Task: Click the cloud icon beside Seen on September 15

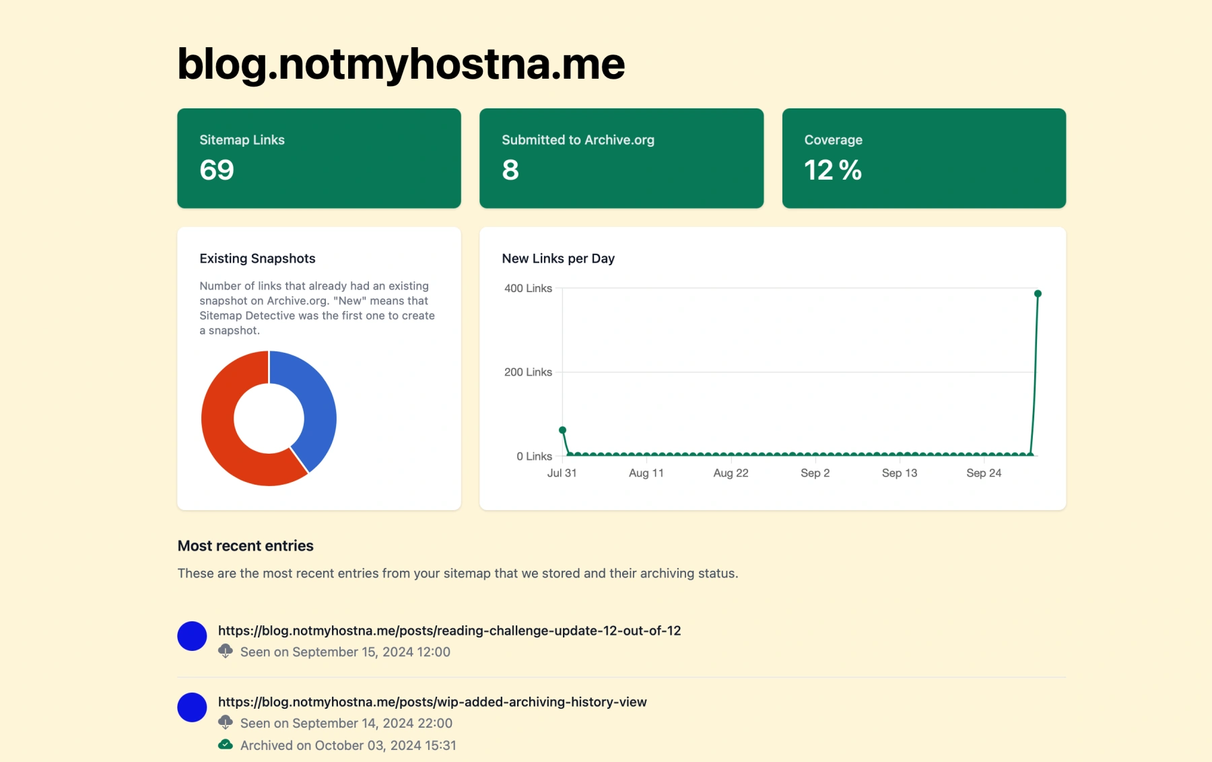Action: pyautogui.click(x=226, y=651)
